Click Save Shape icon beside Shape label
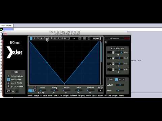Viewport: 162px width, 121px height. [89, 38]
